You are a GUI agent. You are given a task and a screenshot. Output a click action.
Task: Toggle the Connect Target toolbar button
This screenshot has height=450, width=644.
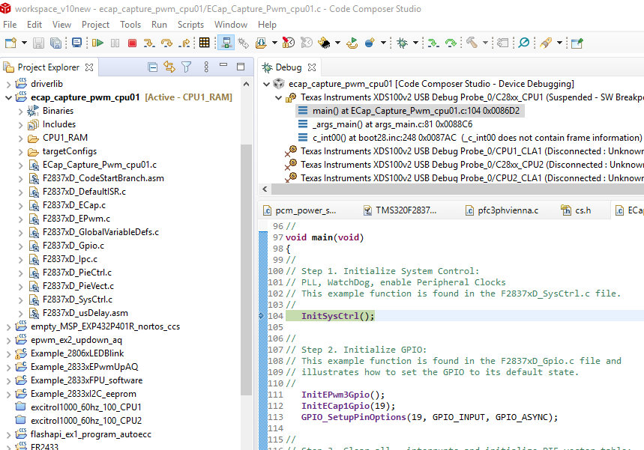coord(226,43)
